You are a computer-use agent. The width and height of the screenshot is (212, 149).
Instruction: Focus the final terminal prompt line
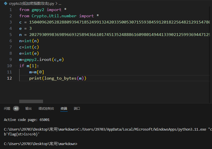[40, 144]
